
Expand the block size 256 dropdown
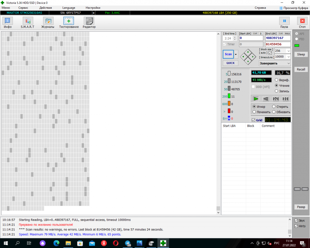tap(288, 51)
